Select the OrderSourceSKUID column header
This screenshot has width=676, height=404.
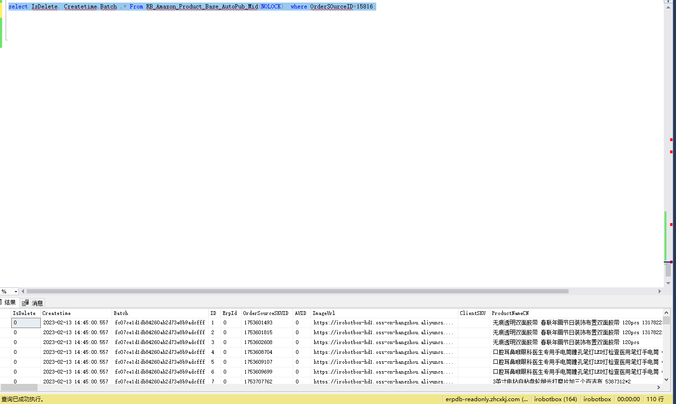pos(267,313)
